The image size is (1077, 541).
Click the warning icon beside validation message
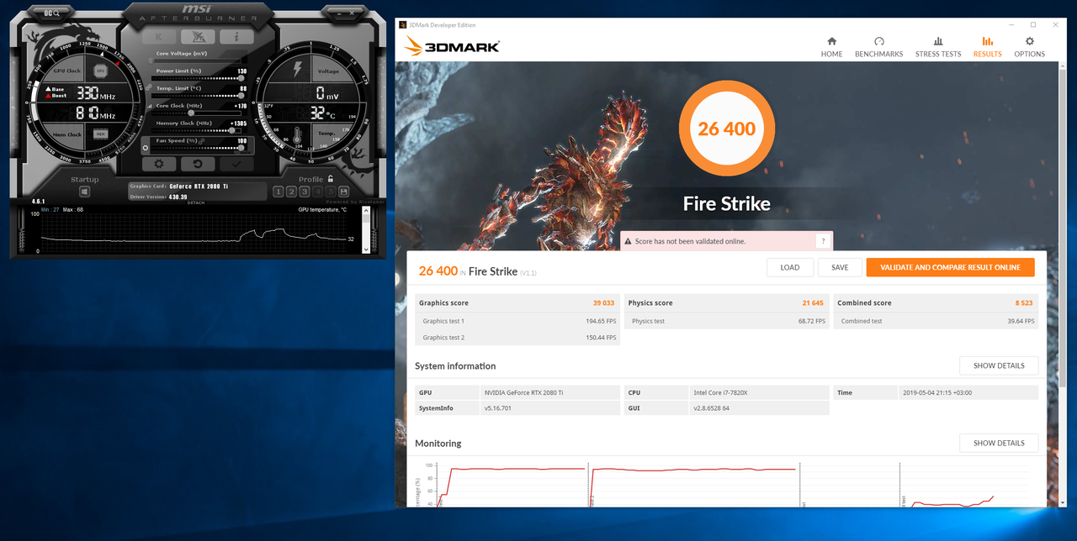[x=628, y=241]
